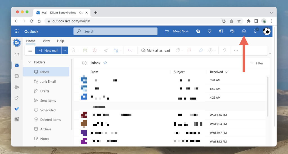Click the Sweep broom icon

click(x=106, y=50)
